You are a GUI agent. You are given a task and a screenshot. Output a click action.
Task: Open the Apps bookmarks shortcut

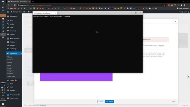point(10,8)
